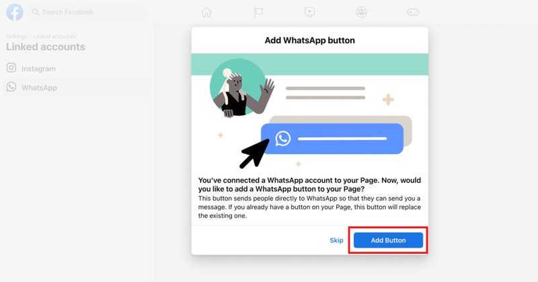The width and height of the screenshot is (538, 282).
Task: Open the Home feed icon
Action: click(x=206, y=12)
